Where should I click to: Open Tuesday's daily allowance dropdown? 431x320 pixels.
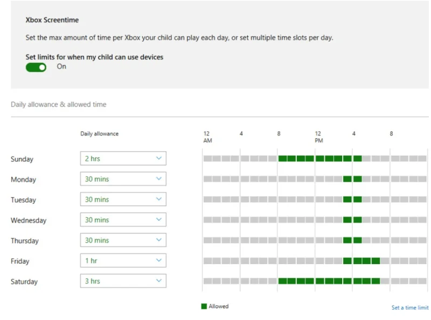[123, 200]
